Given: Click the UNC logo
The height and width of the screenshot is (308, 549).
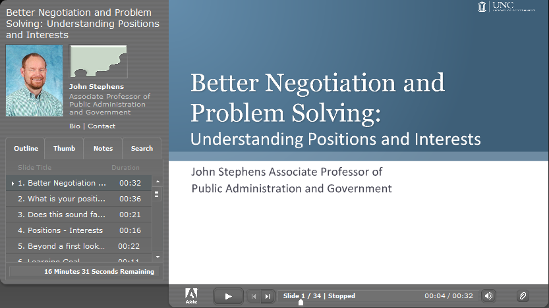Looking at the screenshot, I should pos(506,7).
